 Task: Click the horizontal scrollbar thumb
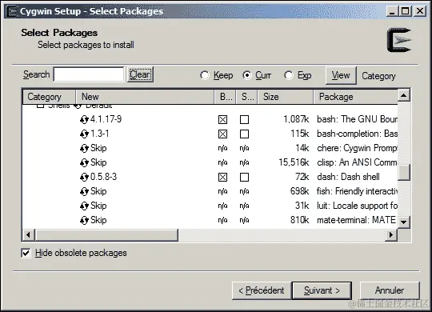coord(106,235)
